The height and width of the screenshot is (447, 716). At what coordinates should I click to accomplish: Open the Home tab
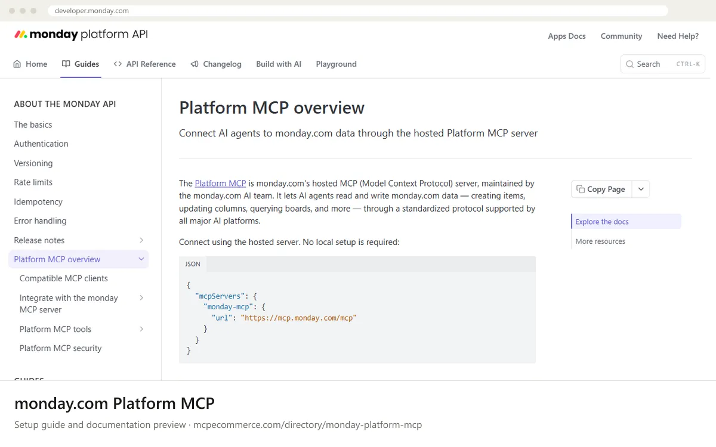(x=30, y=64)
